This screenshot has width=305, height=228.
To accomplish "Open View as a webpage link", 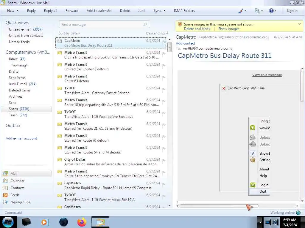I will tap(267, 75).
